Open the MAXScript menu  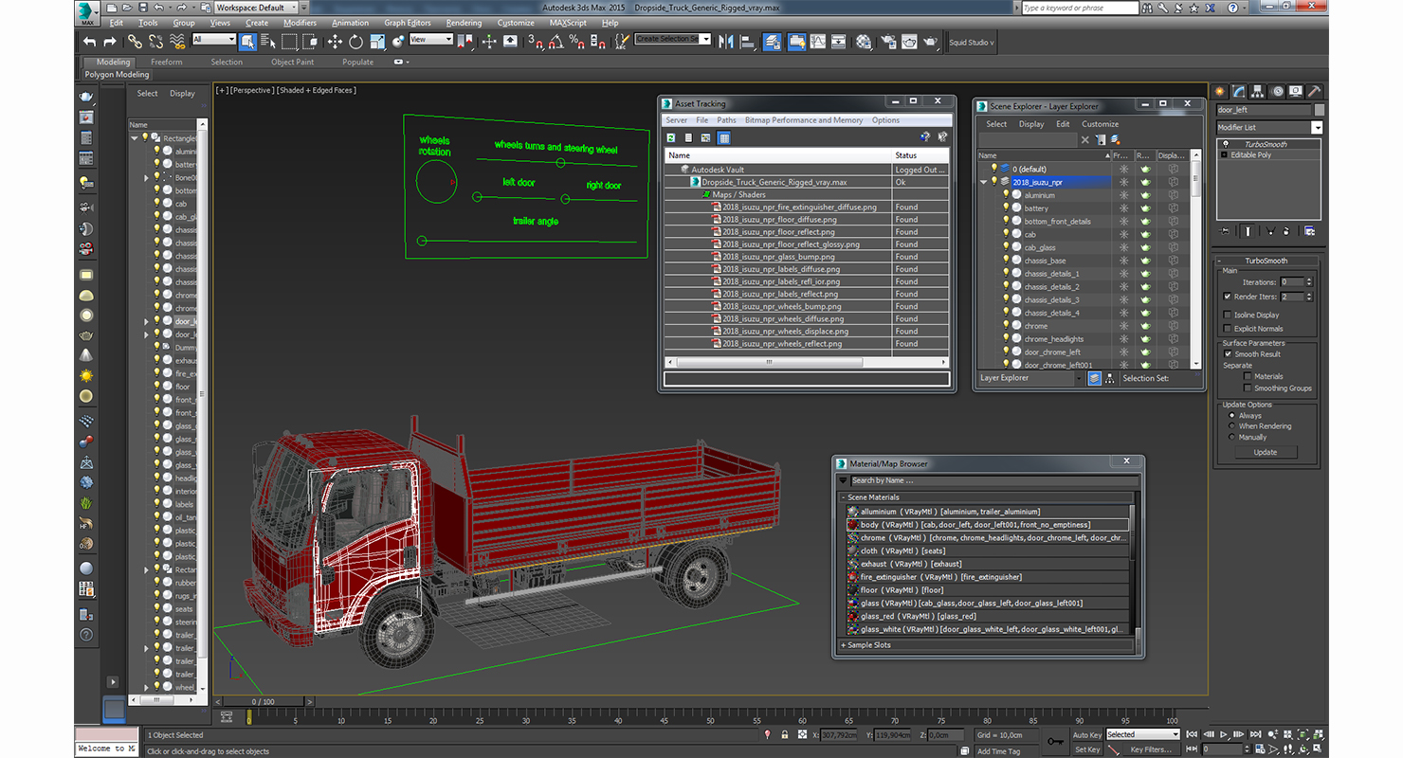568,23
